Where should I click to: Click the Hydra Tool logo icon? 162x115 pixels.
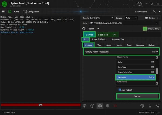coord(4,4)
